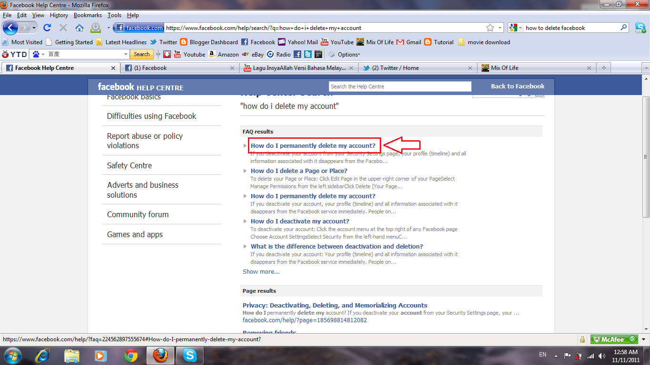Launch Google Chrome from the taskbar
Screen dimensions: 650x365
point(131,355)
